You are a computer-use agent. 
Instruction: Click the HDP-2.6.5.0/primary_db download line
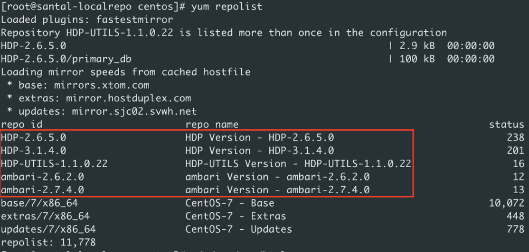(x=66, y=59)
